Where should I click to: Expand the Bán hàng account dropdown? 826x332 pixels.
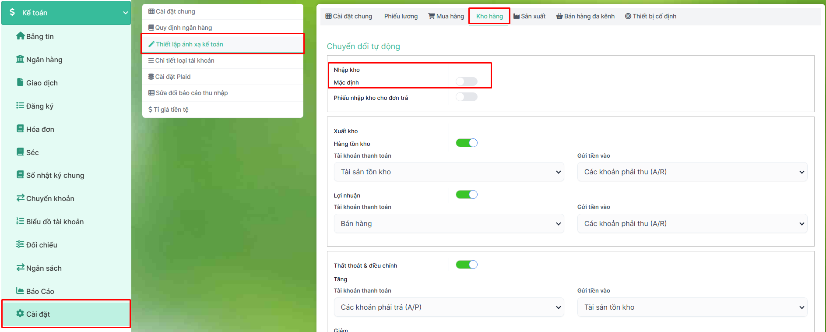(x=449, y=224)
